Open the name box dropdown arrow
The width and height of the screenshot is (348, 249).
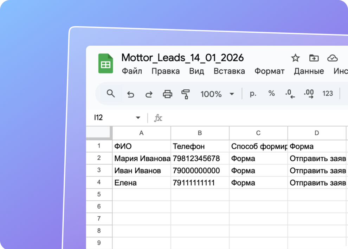click(138, 118)
